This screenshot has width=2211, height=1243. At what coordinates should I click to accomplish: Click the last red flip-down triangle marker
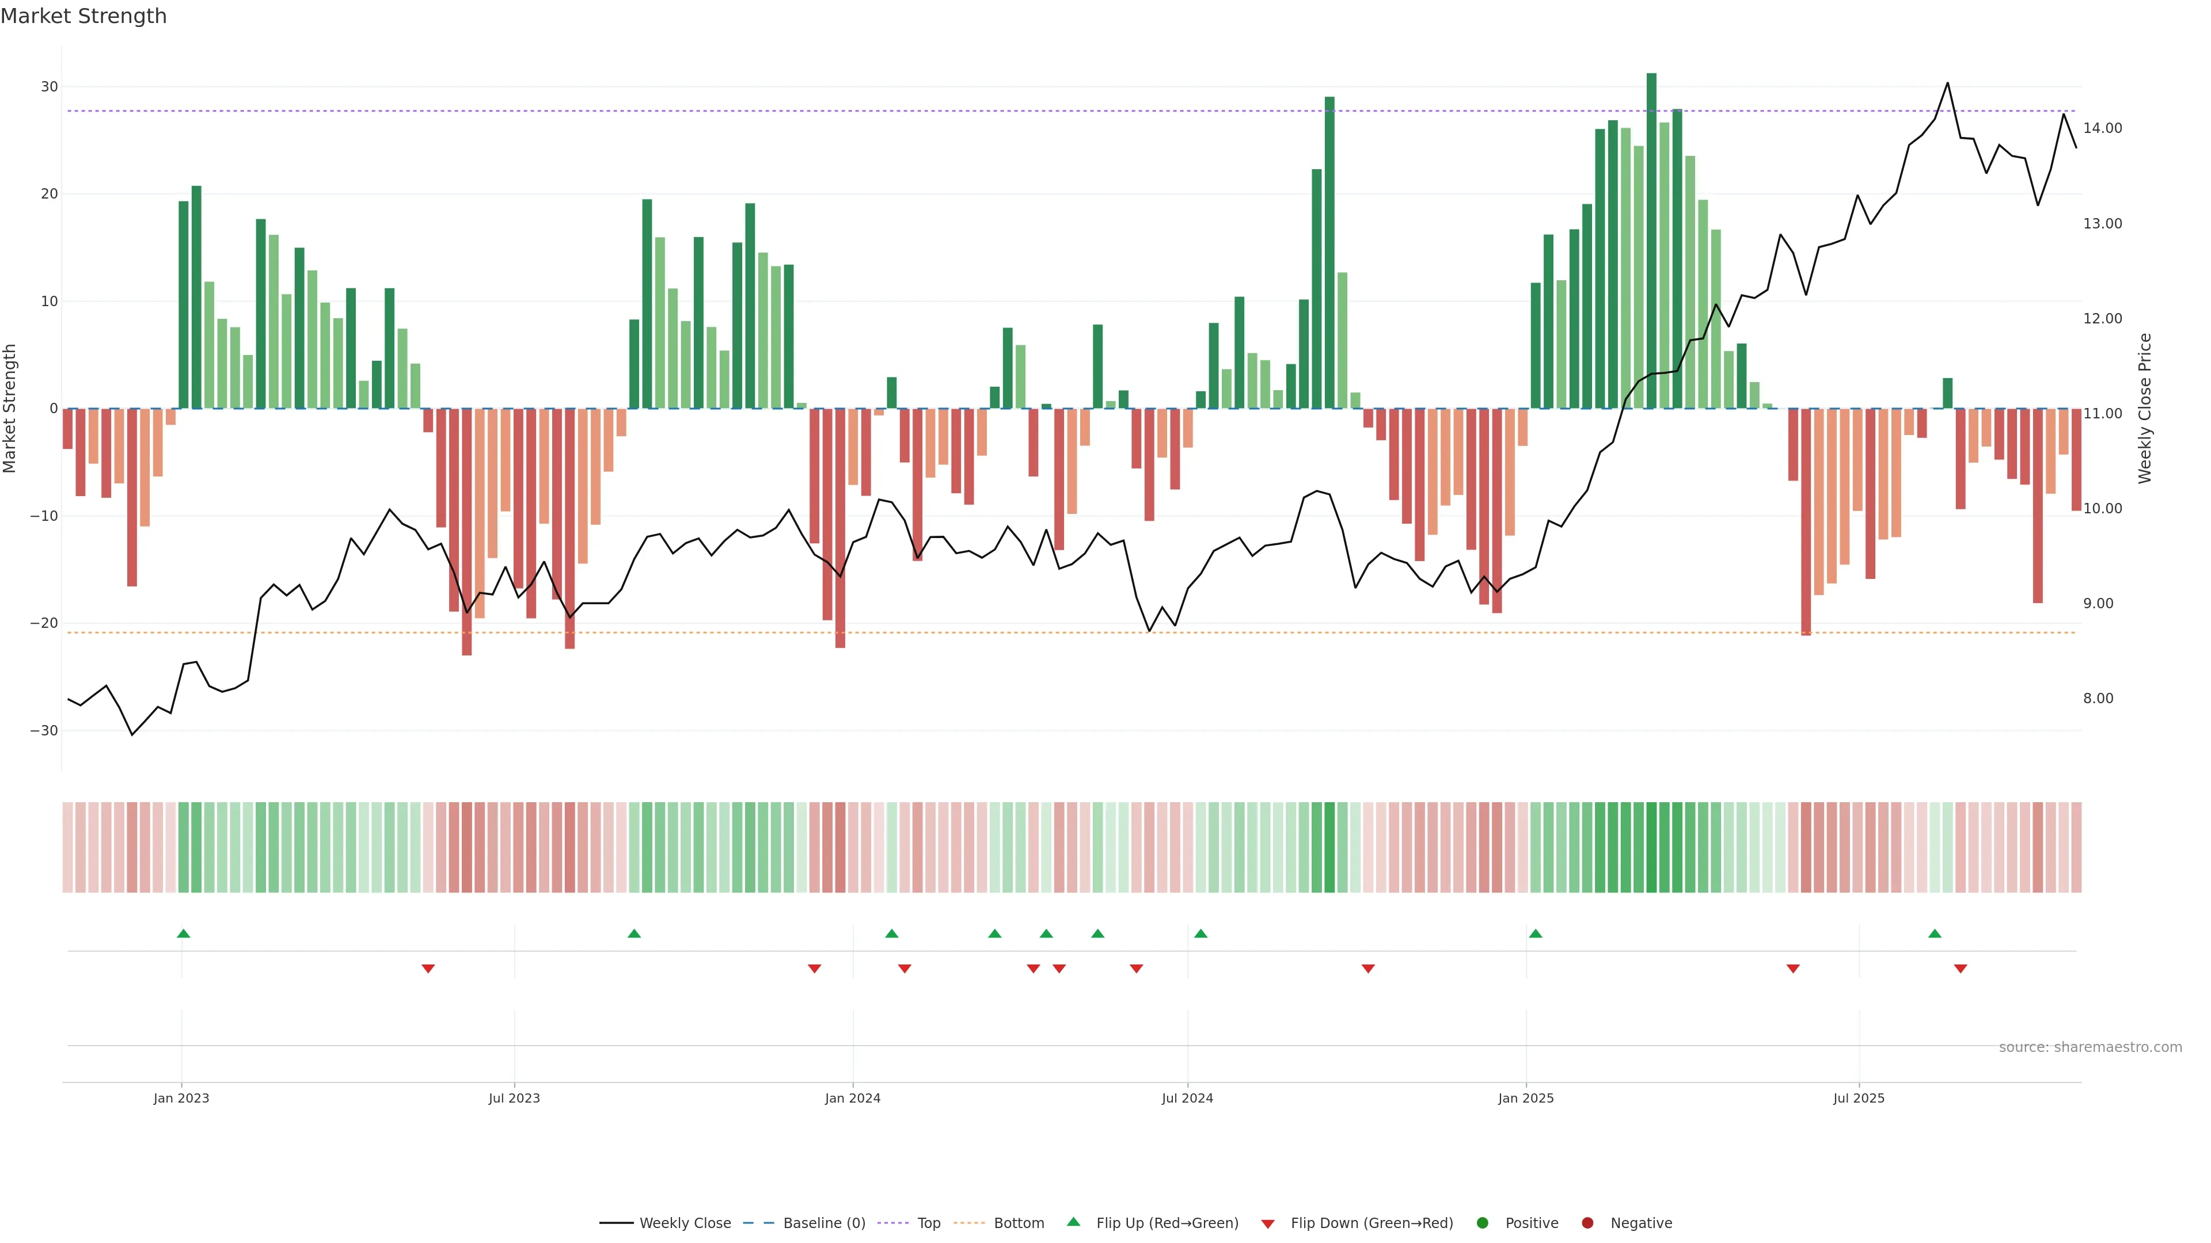pyautogui.click(x=1961, y=969)
